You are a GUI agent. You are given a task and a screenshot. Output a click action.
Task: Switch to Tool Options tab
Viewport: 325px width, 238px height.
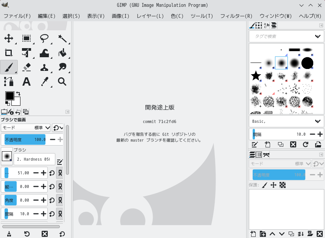4,112
